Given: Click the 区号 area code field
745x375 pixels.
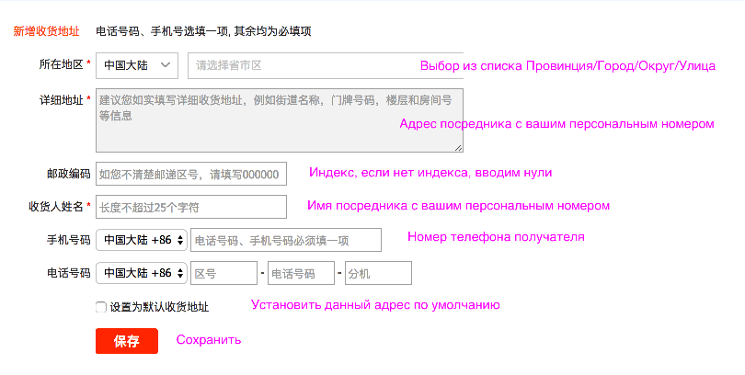Looking at the screenshot, I should tap(223, 273).
